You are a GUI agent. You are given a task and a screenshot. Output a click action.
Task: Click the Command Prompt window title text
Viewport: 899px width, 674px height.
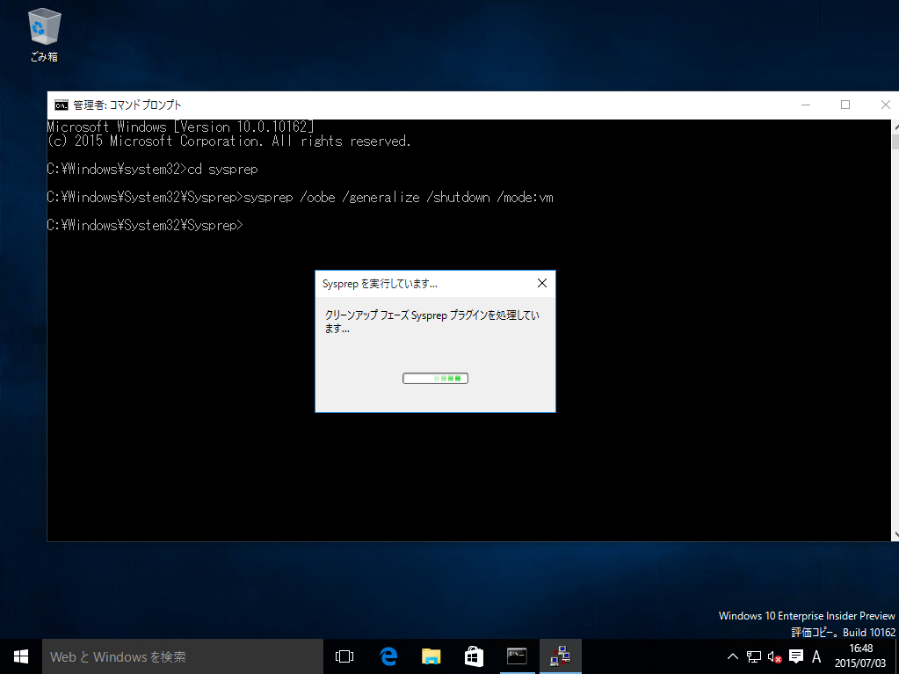tap(127, 105)
